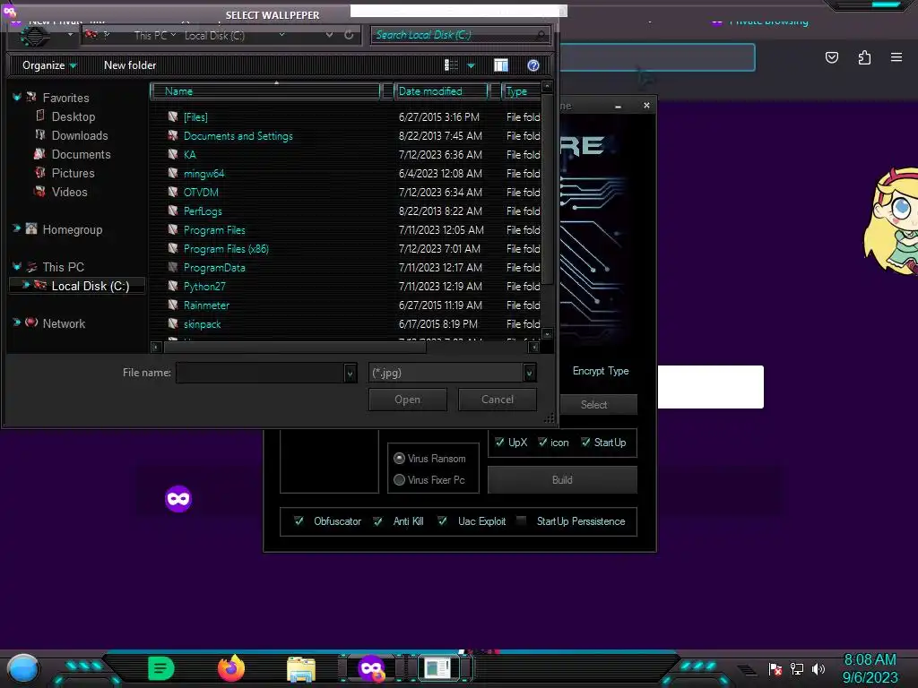The image size is (918, 688).
Task: Click the File name input field
Action: coord(261,373)
